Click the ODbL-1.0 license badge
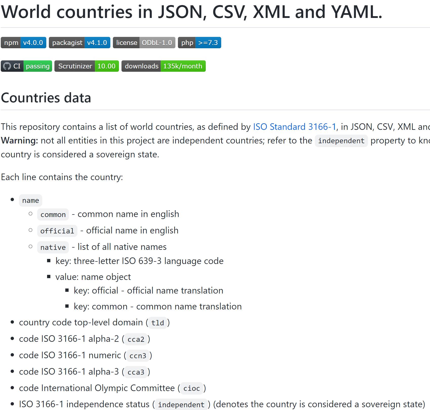 [x=144, y=43]
